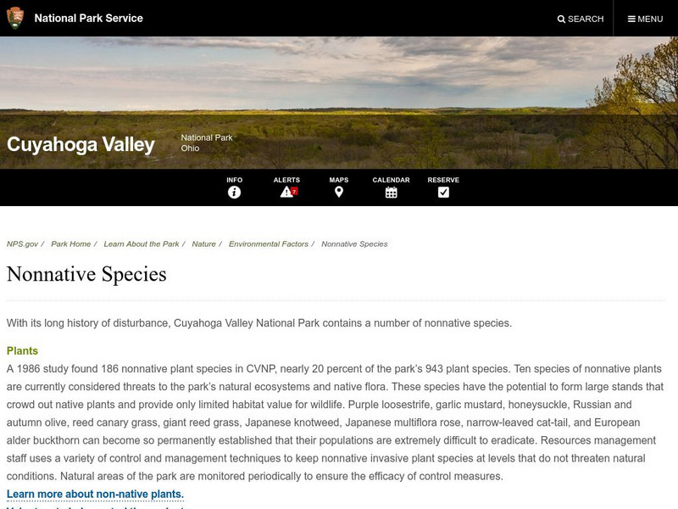Open the Cuyahoga Valley park title link
This screenshot has height=509, width=678.
coord(81,144)
